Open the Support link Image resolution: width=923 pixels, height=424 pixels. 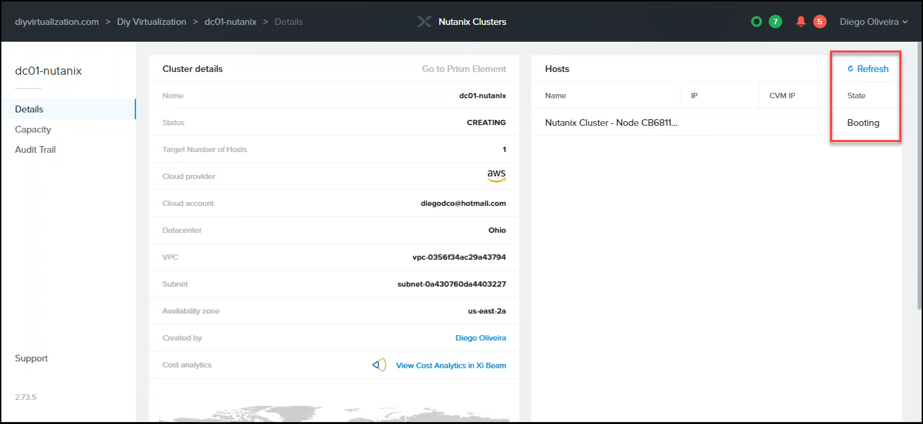point(32,358)
